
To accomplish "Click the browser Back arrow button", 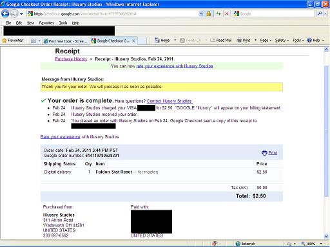I will pyautogui.click(x=5, y=14).
